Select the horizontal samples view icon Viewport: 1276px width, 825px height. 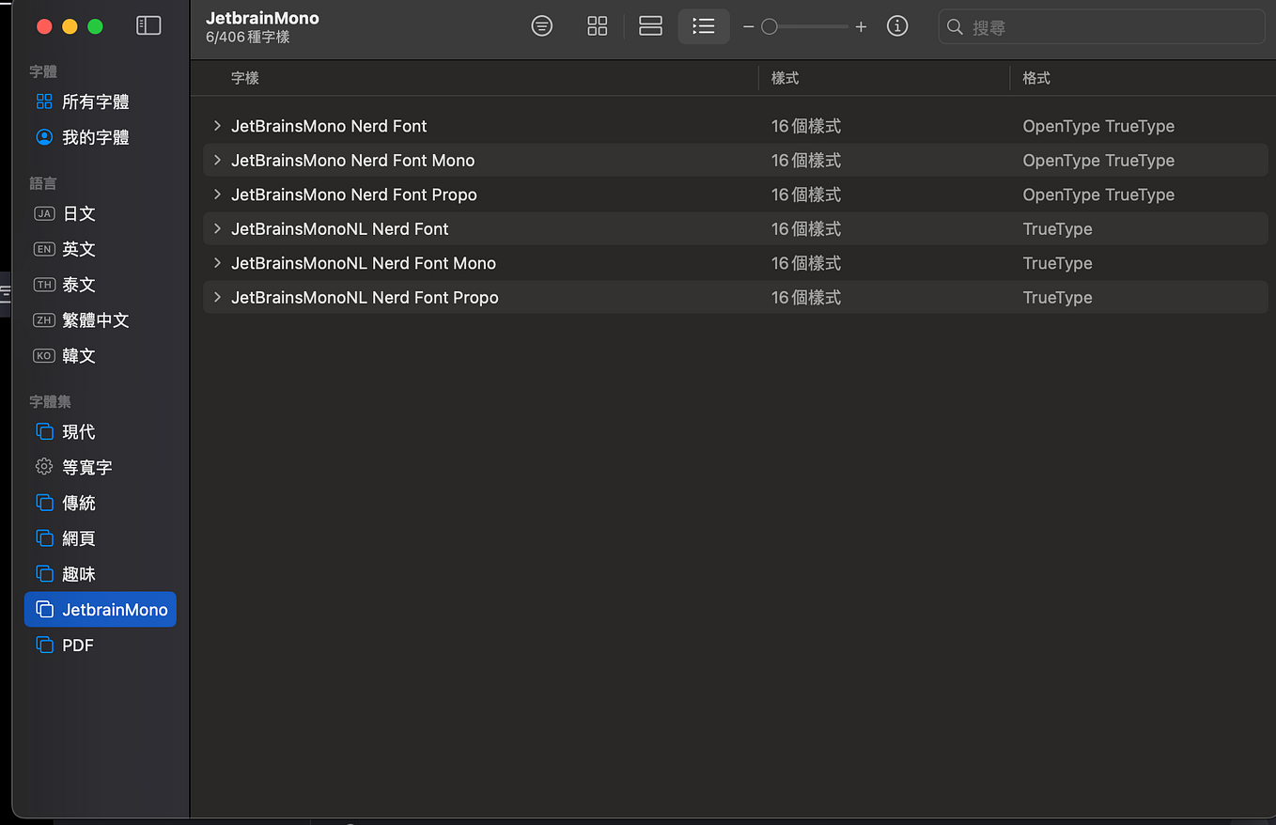tap(650, 26)
